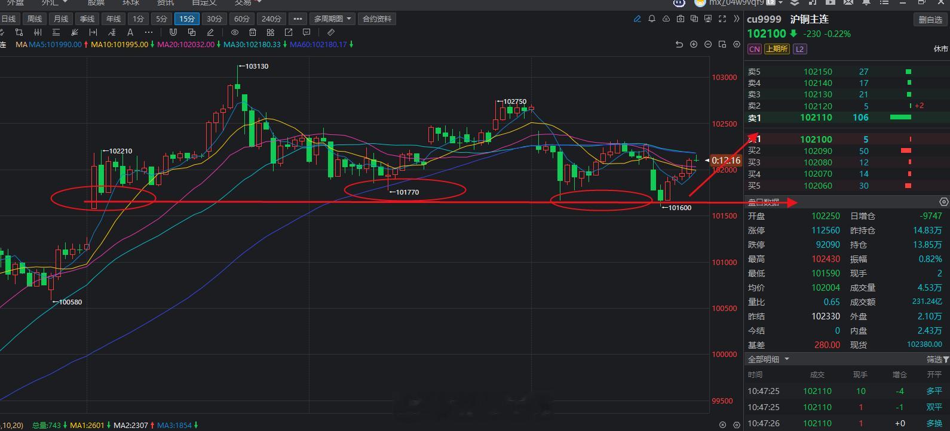Select the magnet snap drawing tool
Viewport: 950px width, 431px height.
[x=173, y=32]
